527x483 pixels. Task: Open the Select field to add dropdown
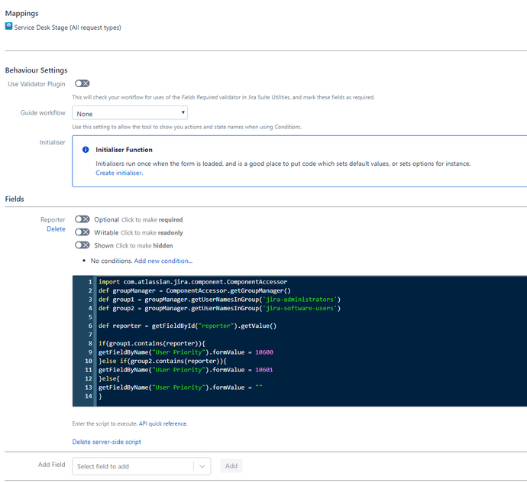[x=141, y=466]
